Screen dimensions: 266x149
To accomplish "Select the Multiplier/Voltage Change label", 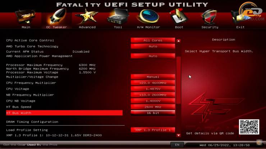I will pos(32,77).
